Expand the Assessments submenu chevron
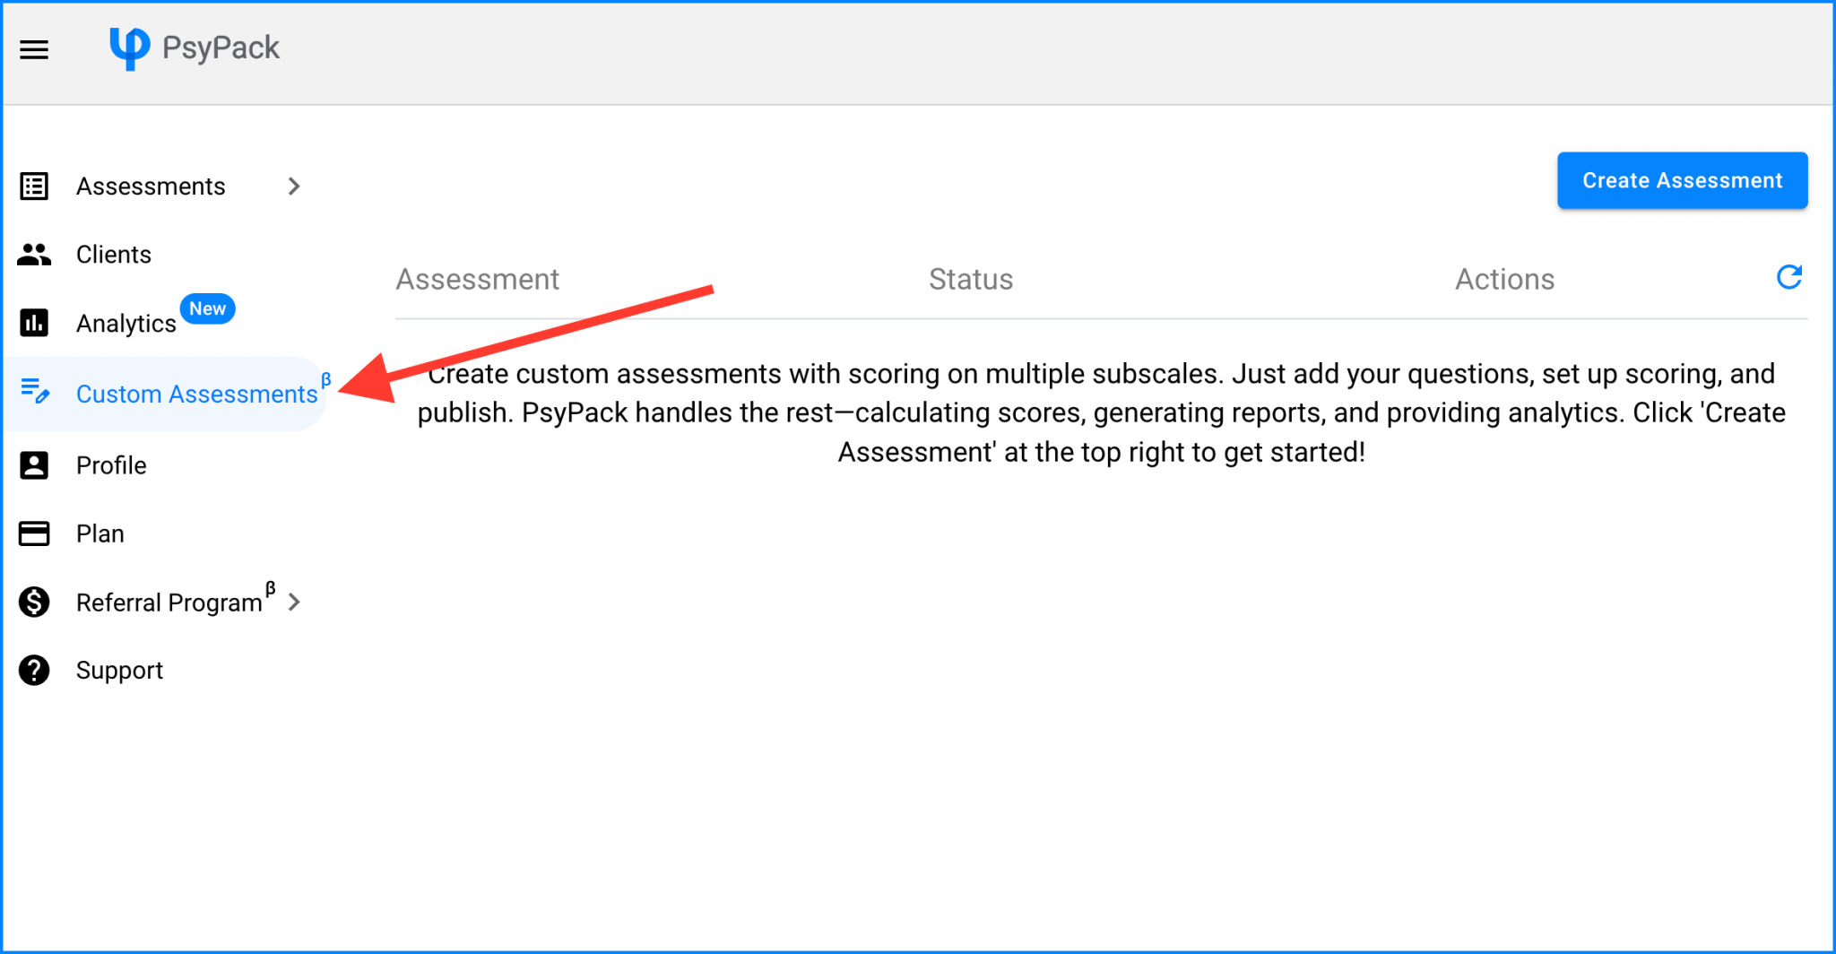 pyautogui.click(x=293, y=186)
